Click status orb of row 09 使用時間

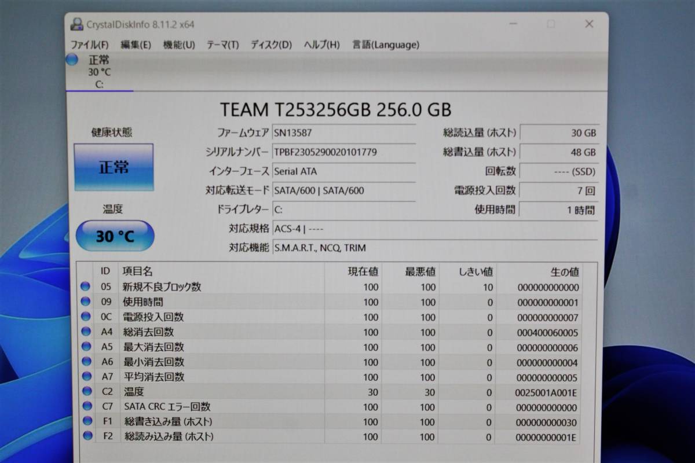pos(86,302)
